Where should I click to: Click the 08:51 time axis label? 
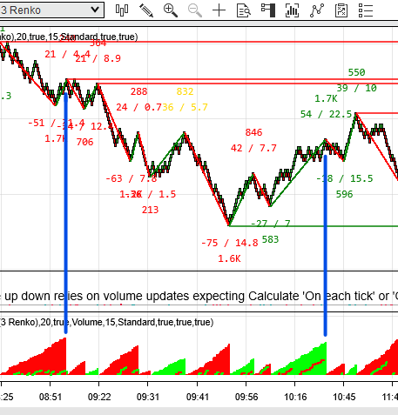(51, 397)
